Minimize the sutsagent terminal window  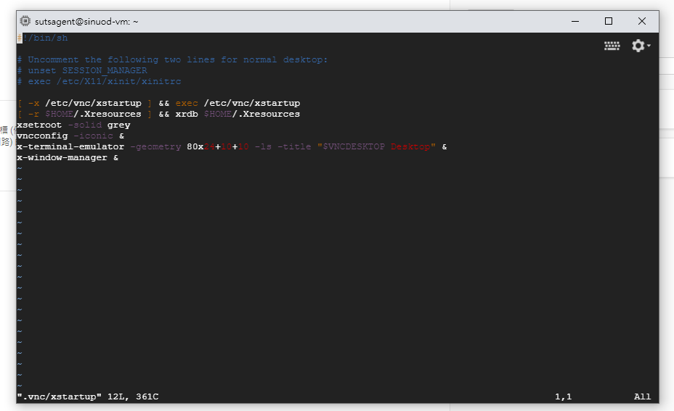(x=575, y=21)
